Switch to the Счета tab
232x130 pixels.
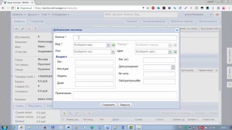(x=19, y=106)
